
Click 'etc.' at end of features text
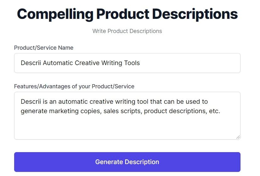(214, 111)
